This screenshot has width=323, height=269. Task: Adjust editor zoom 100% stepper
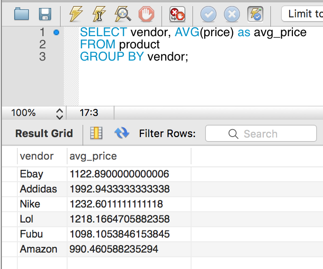60,114
